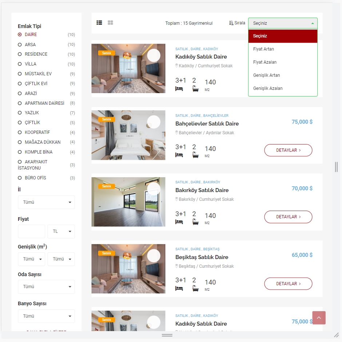Select ARSA property type radio
The image size is (342, 342).
click(20, 44)
